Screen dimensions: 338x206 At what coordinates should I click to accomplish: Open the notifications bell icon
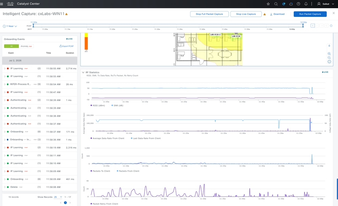[x=306, y=4]
